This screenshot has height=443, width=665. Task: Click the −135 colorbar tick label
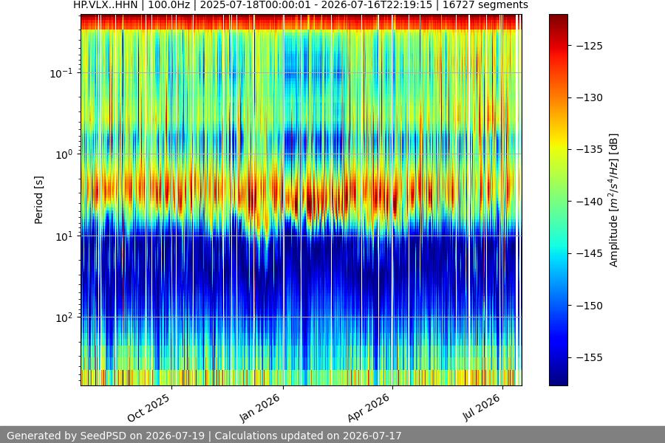tap(590, 149)
